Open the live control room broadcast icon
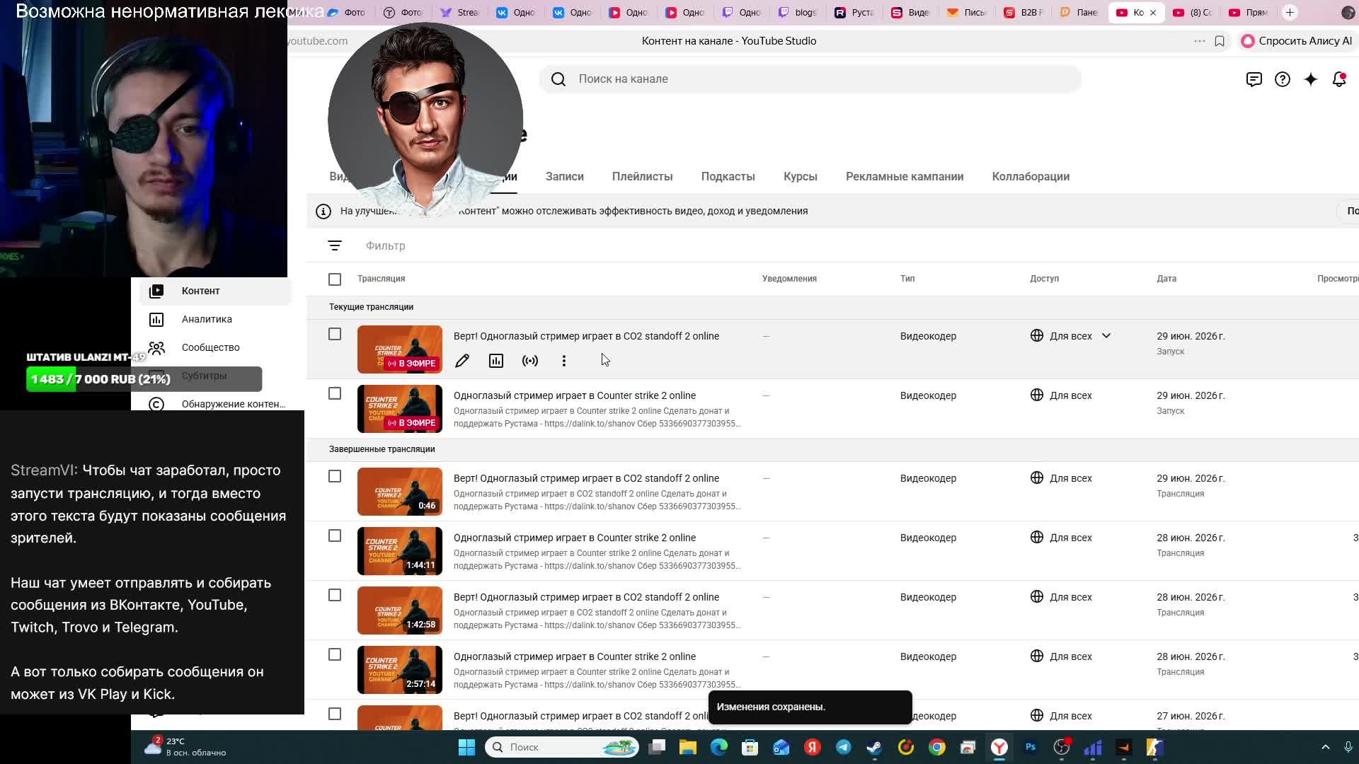1359x764 pixels. click(x=530, y=361)
